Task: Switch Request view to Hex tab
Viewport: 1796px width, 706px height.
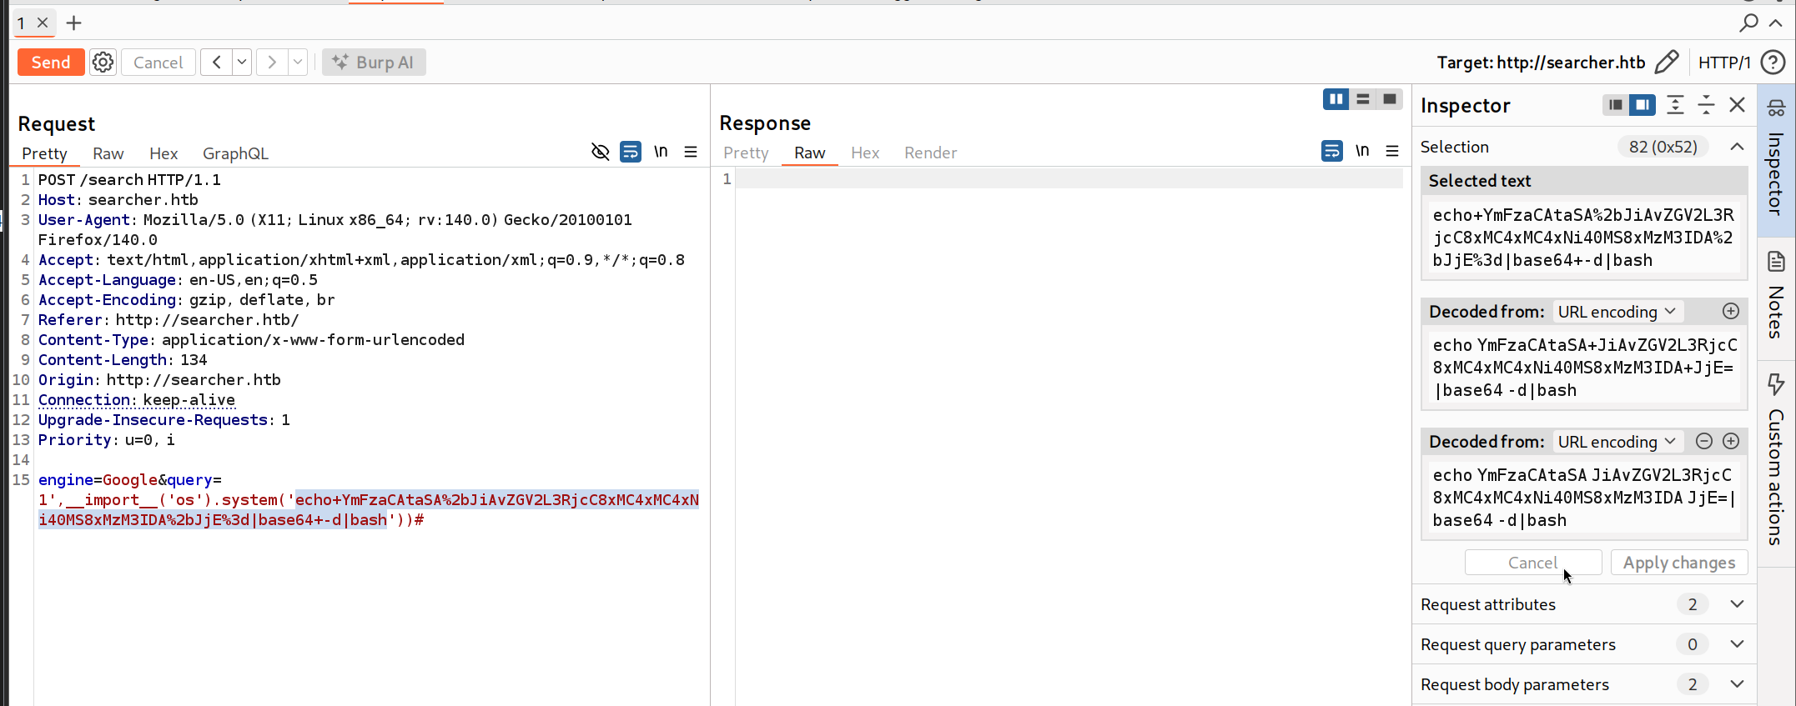Action: point(164,153)
